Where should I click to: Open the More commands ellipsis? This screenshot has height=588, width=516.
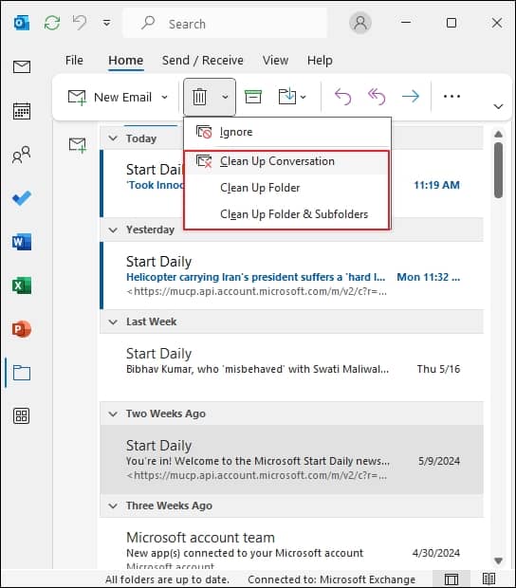click(451, 97)
